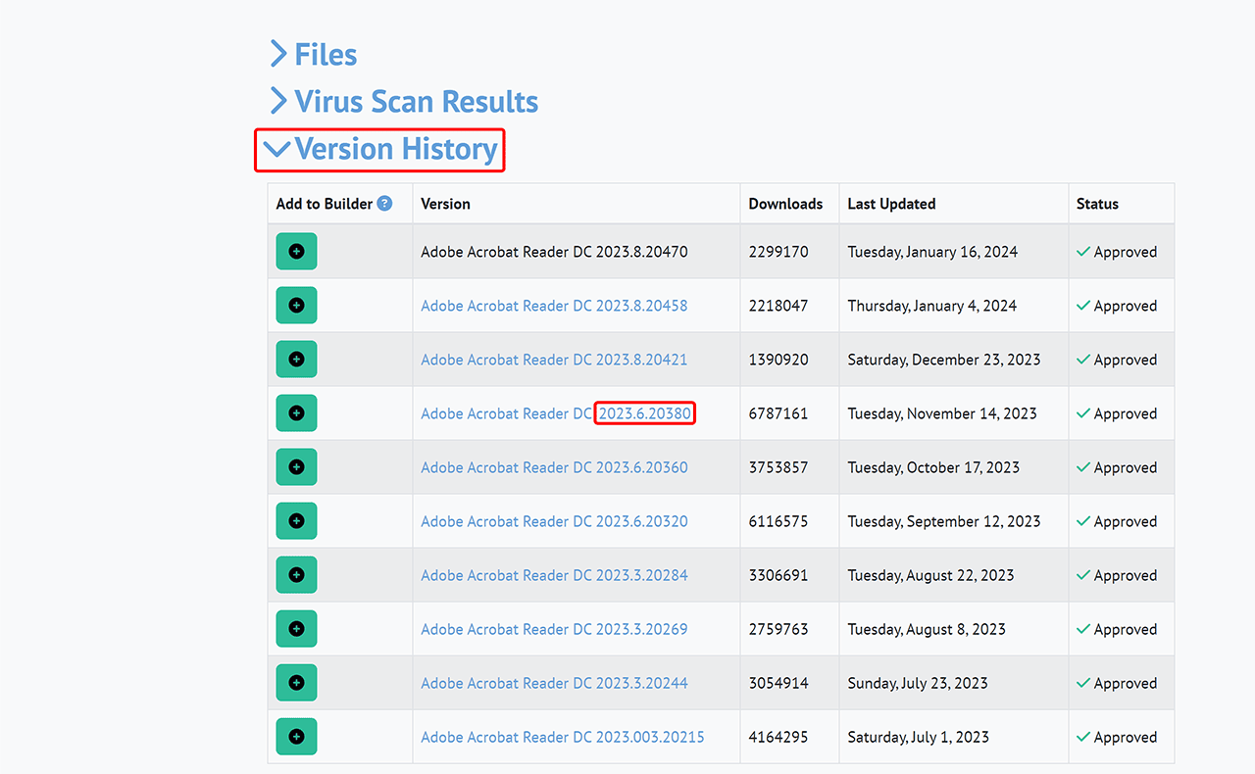The image size is (1255, 774).
Task: Open Adobe Acrobat Reader DC 2023.8.20458 link
Action: [554, 306]
